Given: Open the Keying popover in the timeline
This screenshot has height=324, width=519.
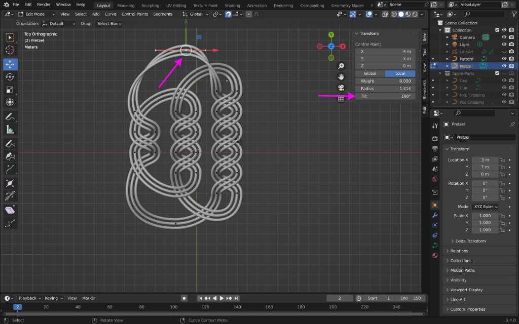Looking at the screenshot, I should click(x=53, y=298).
